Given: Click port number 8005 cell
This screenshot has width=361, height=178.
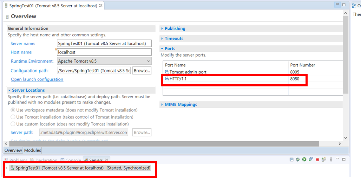Looking at the screenshot, I should coord(295,72).
